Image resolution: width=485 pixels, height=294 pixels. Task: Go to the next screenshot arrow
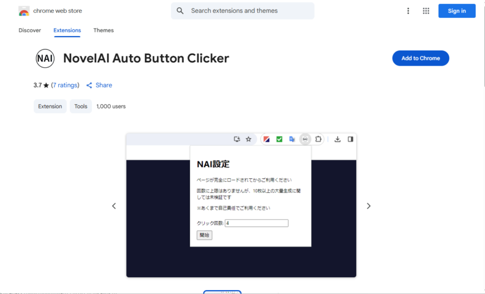tap(369, 206)
